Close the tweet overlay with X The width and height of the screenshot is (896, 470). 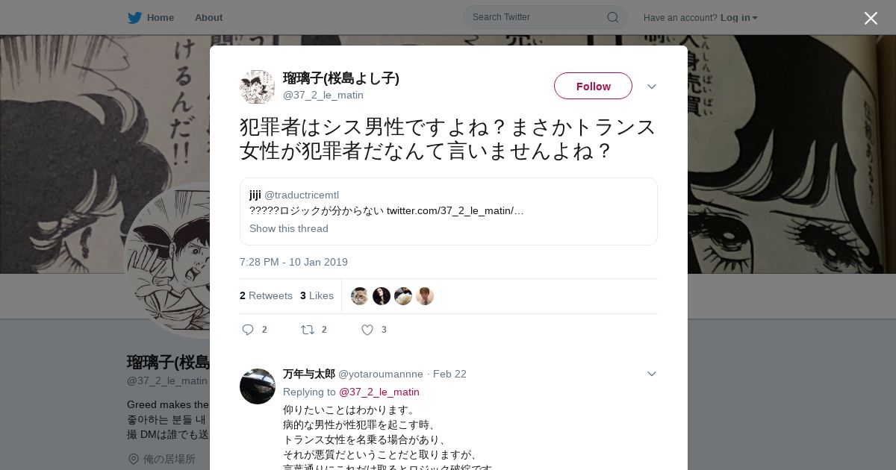tap(871, 18)
